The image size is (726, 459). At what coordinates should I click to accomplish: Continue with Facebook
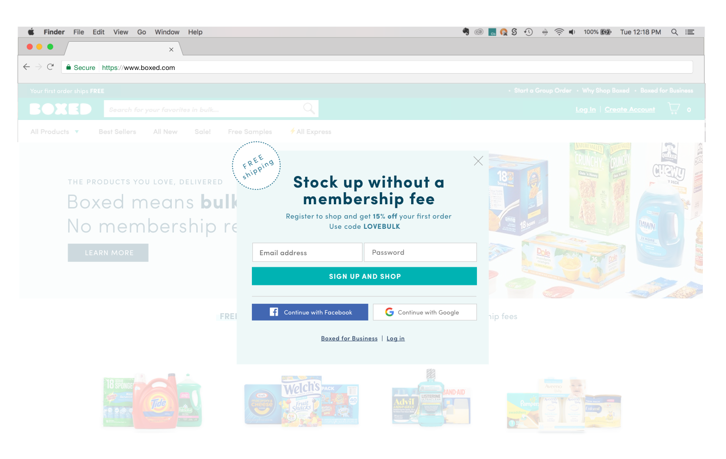click(x=310, y=312)
